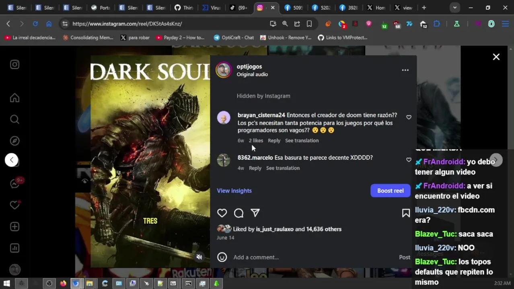
Task: Open the Windows Start menu
Action: [x=6, y=283]
